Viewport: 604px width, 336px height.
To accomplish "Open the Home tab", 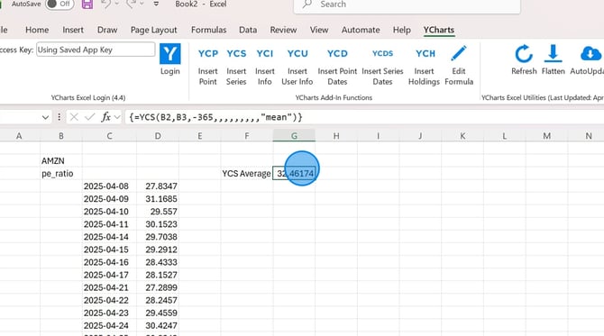I will (x=37, y=30).
